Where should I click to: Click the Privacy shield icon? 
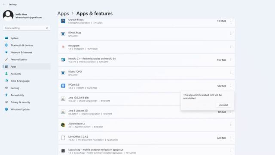pyautogui.click(x=6, y=102)
